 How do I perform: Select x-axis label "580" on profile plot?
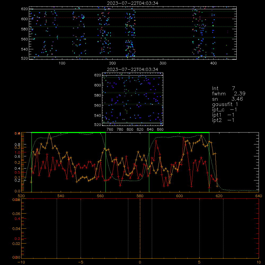[x=140, y=196]
